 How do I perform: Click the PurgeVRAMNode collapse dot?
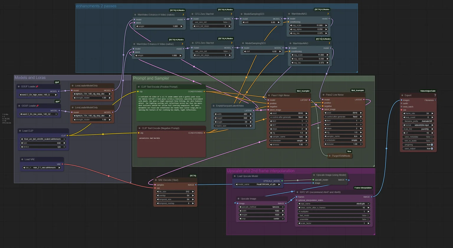click(329, 156)
